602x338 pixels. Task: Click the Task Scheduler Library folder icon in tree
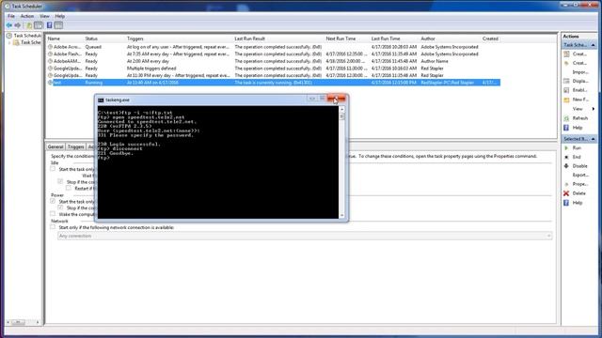(x=16, y=42)
